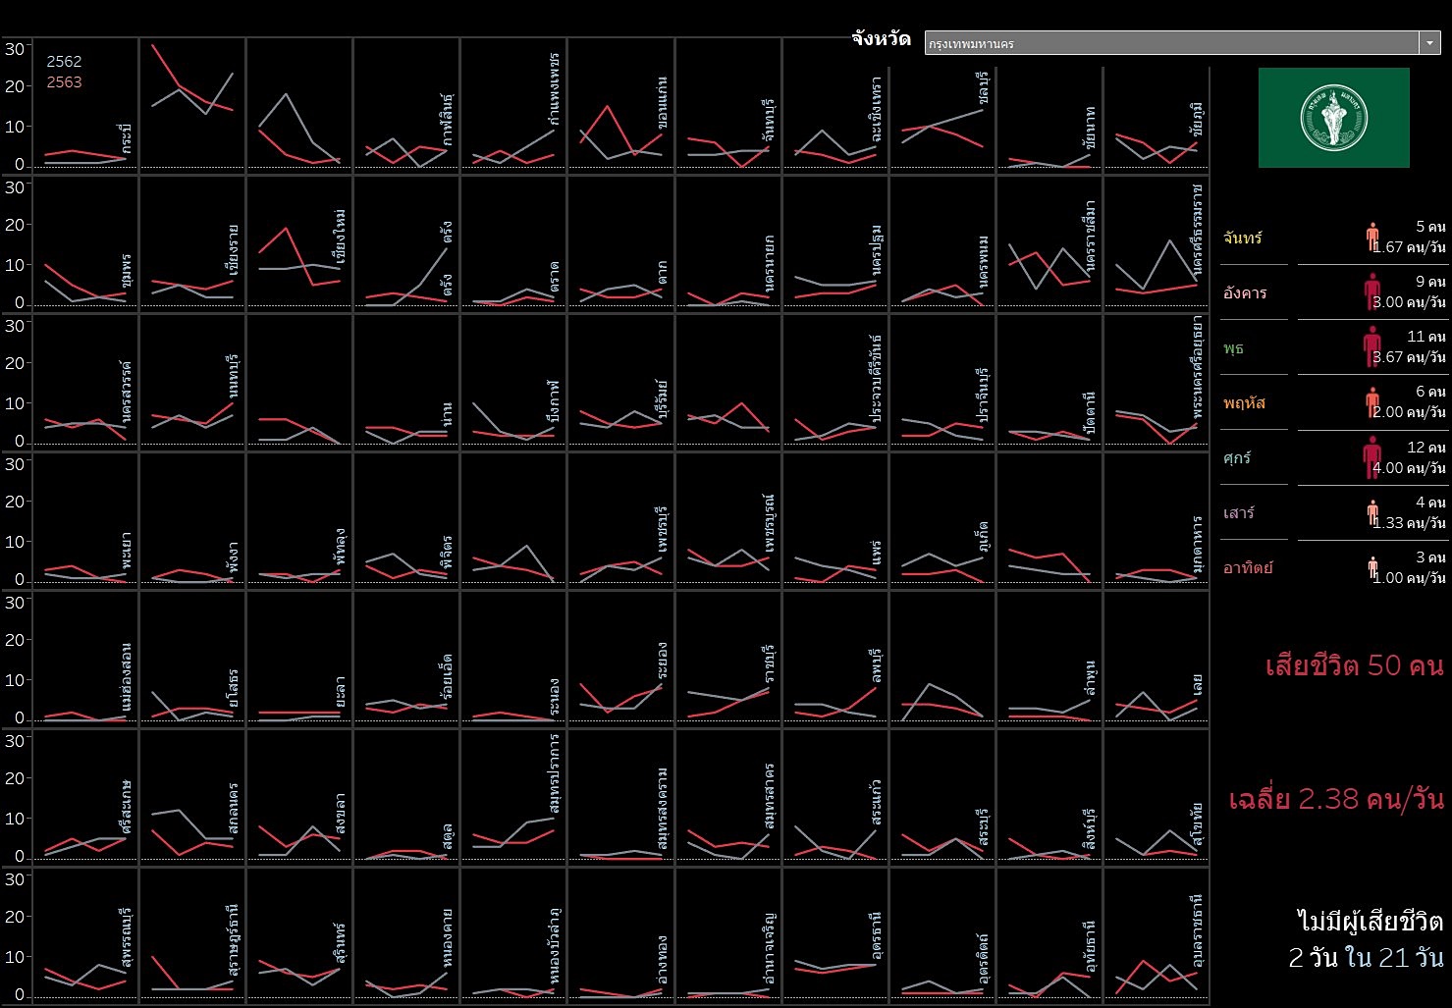Select the พุธ (Wednesday) person icon
Image resolution: width=1452 pixels, height=1008 pixels.
(1371, 347)
